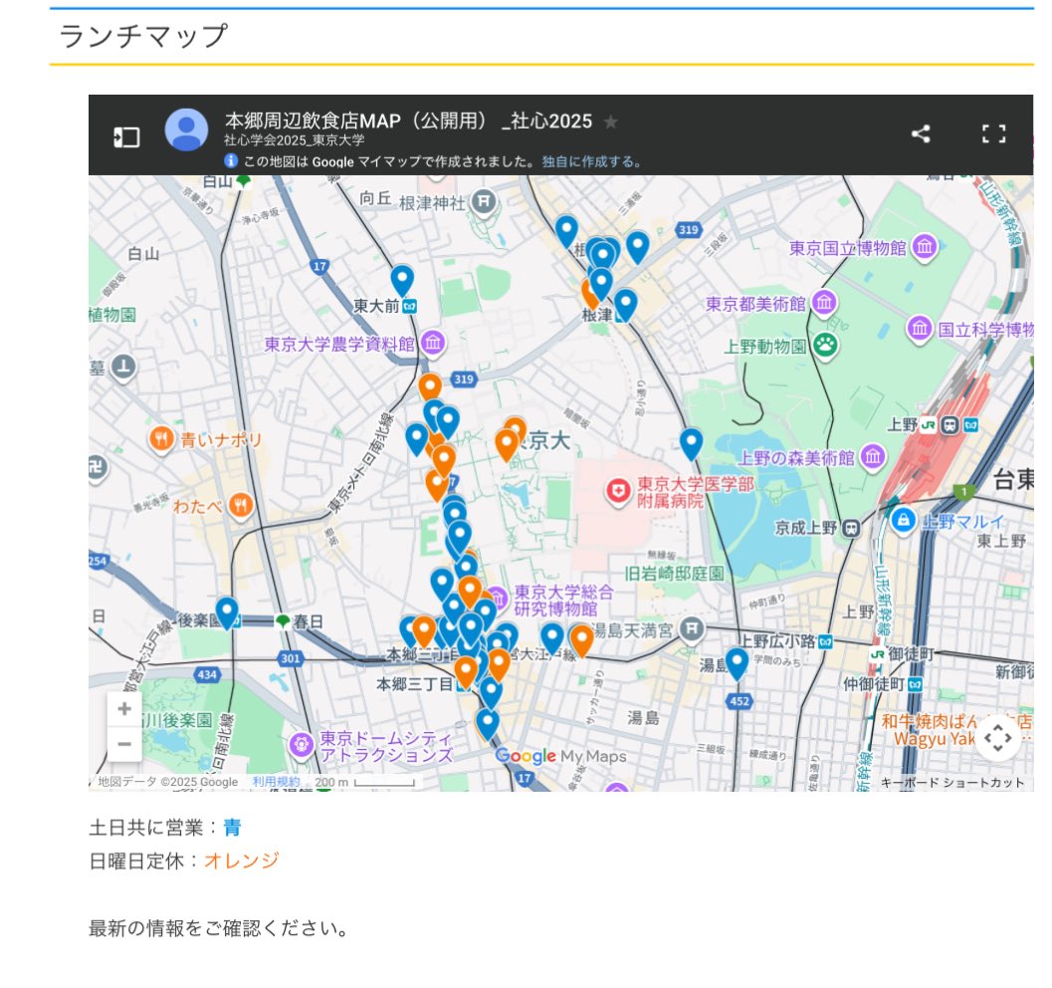Star the 本郷周辺飲食店MAP map
This screenshot has height=988, width=1052.
(610, 122)
